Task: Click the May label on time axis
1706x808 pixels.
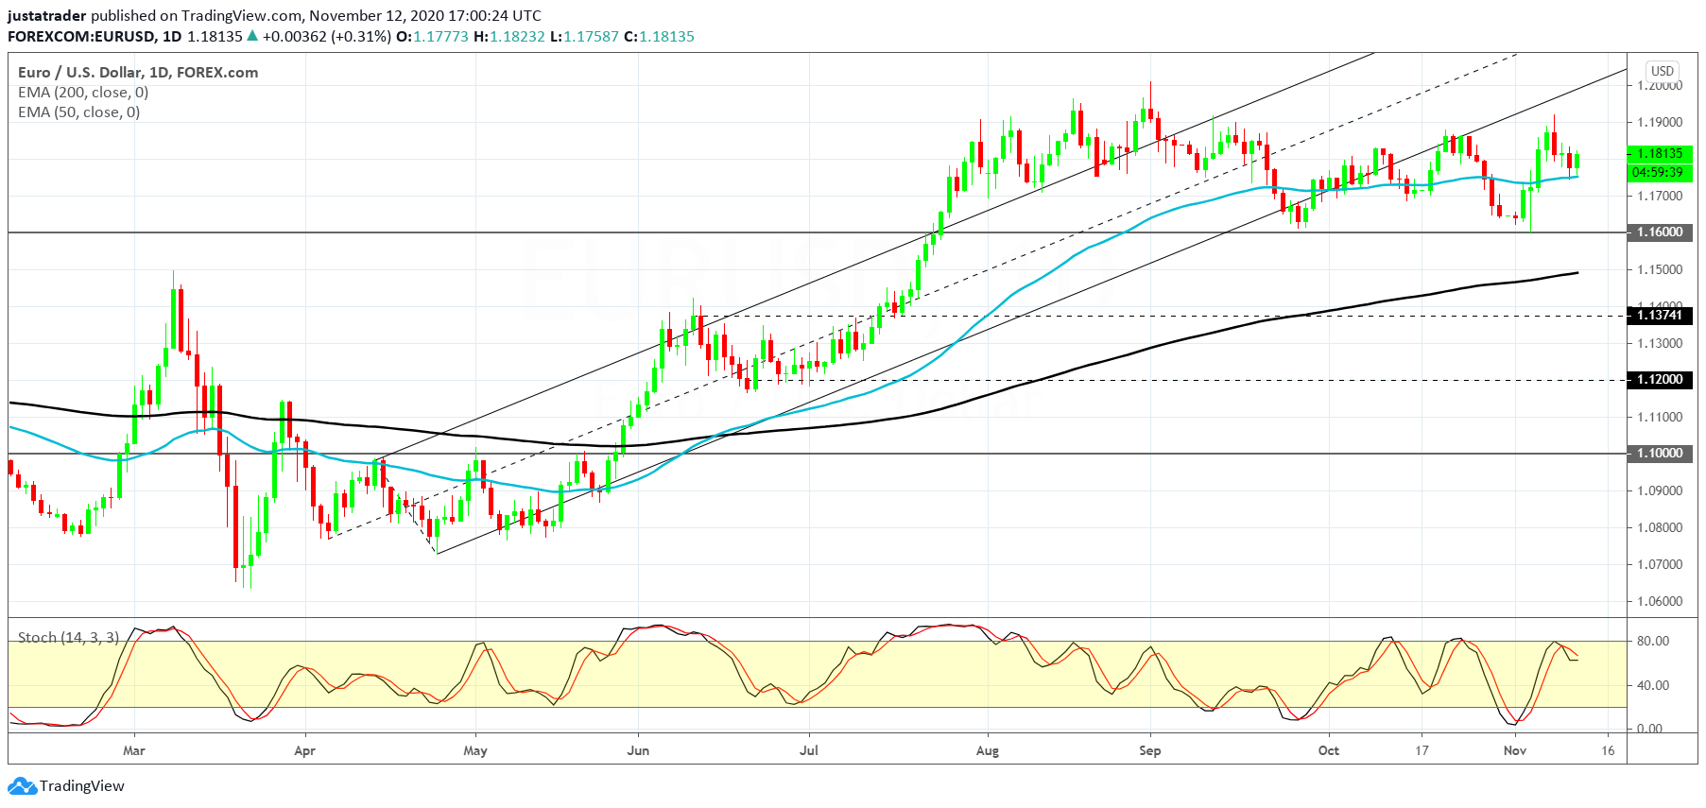Action: point(475,751)
